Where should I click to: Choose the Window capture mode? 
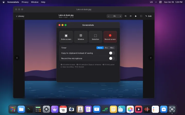click(x=81, y=37)
